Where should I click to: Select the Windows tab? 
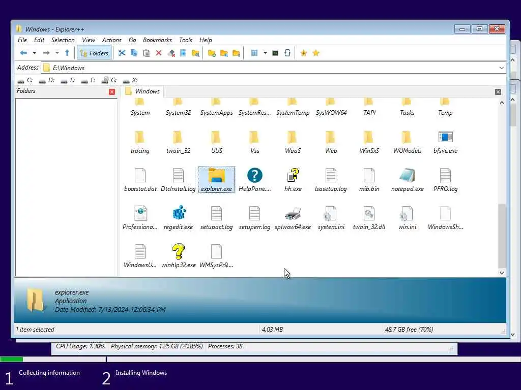142,91
